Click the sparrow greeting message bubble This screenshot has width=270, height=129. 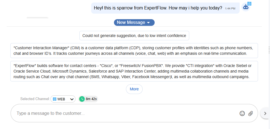point(158,8)
